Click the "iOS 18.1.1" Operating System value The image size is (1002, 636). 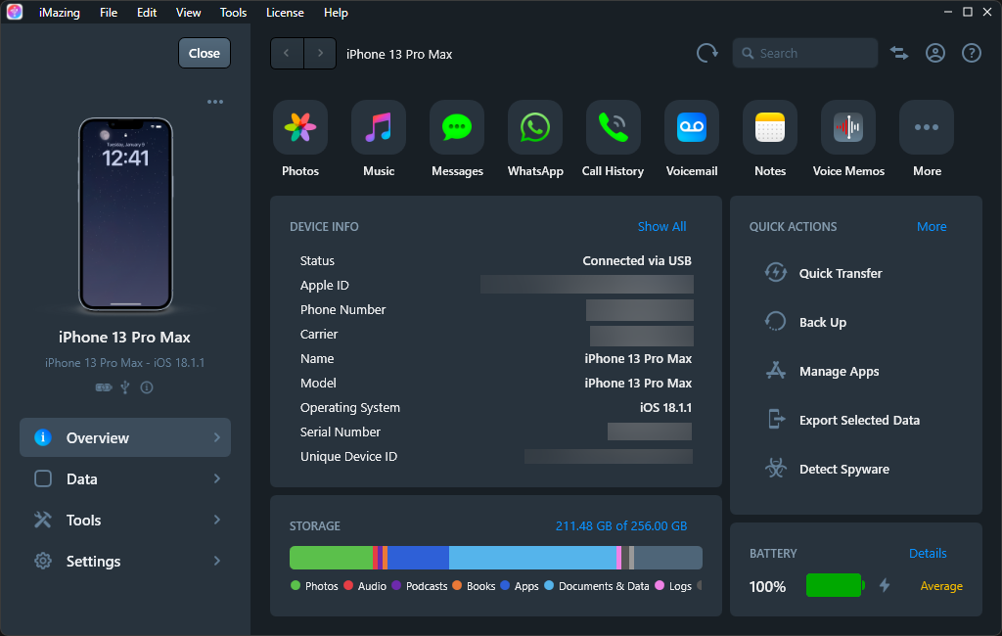pos(665,407)
